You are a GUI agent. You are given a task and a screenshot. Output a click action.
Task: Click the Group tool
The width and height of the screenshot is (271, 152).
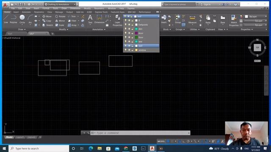(x=178, y=19)
